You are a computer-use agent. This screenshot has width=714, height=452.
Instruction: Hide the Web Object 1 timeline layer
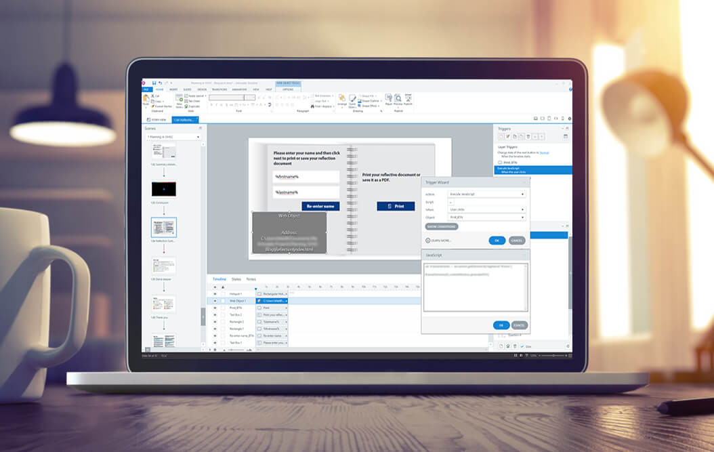click(x=215, y=301)
